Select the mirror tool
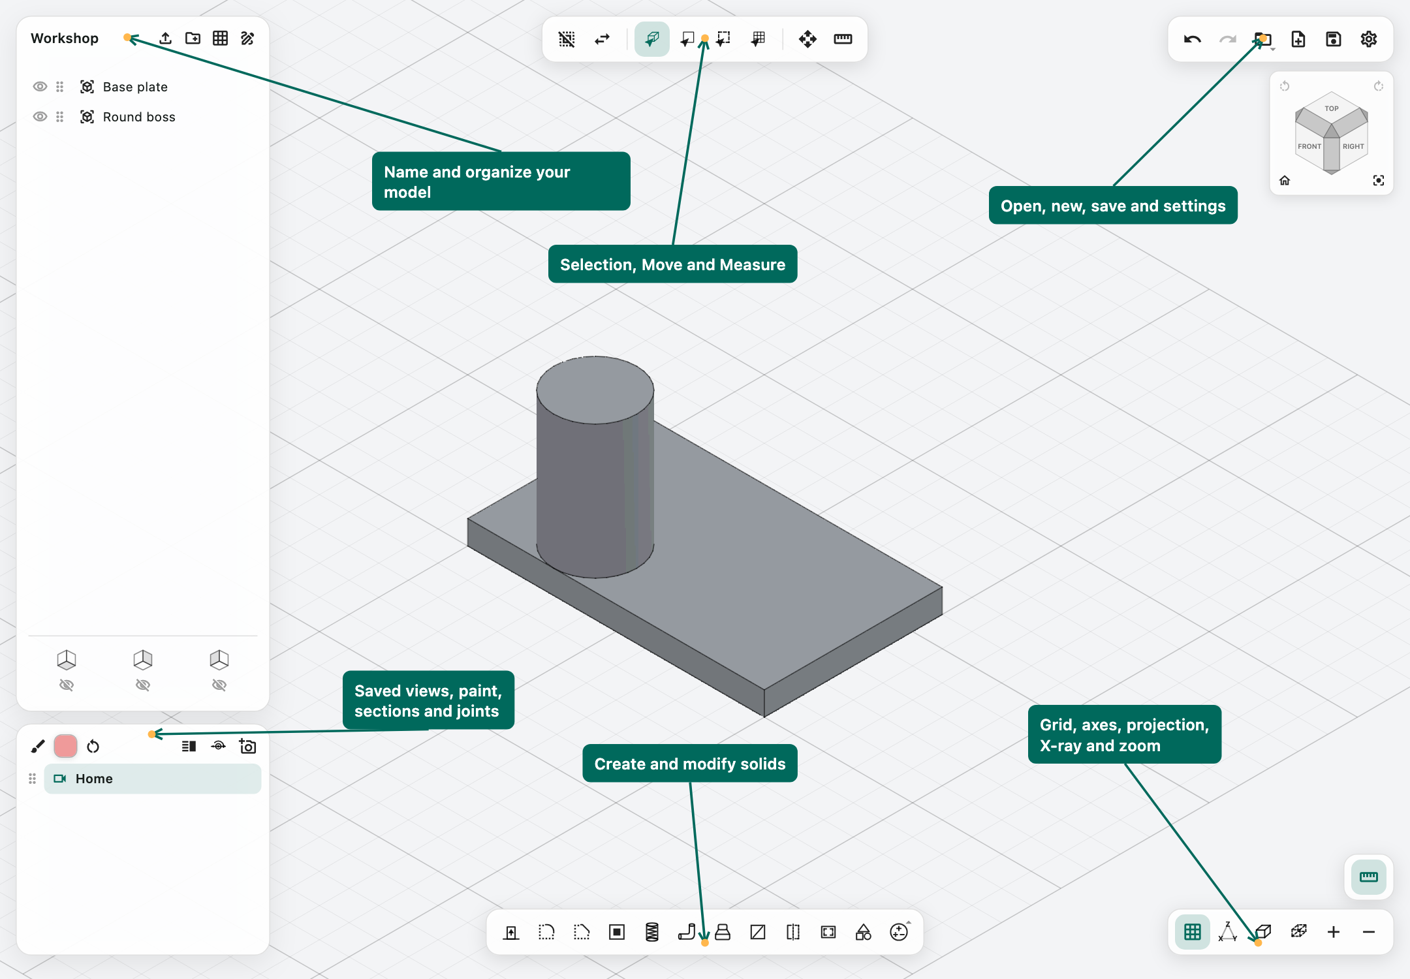Viewport: 1410px width, 979px height. (793, 932)
